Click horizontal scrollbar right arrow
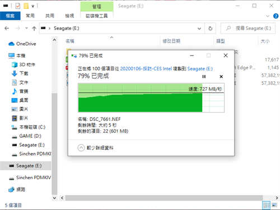 277,198
